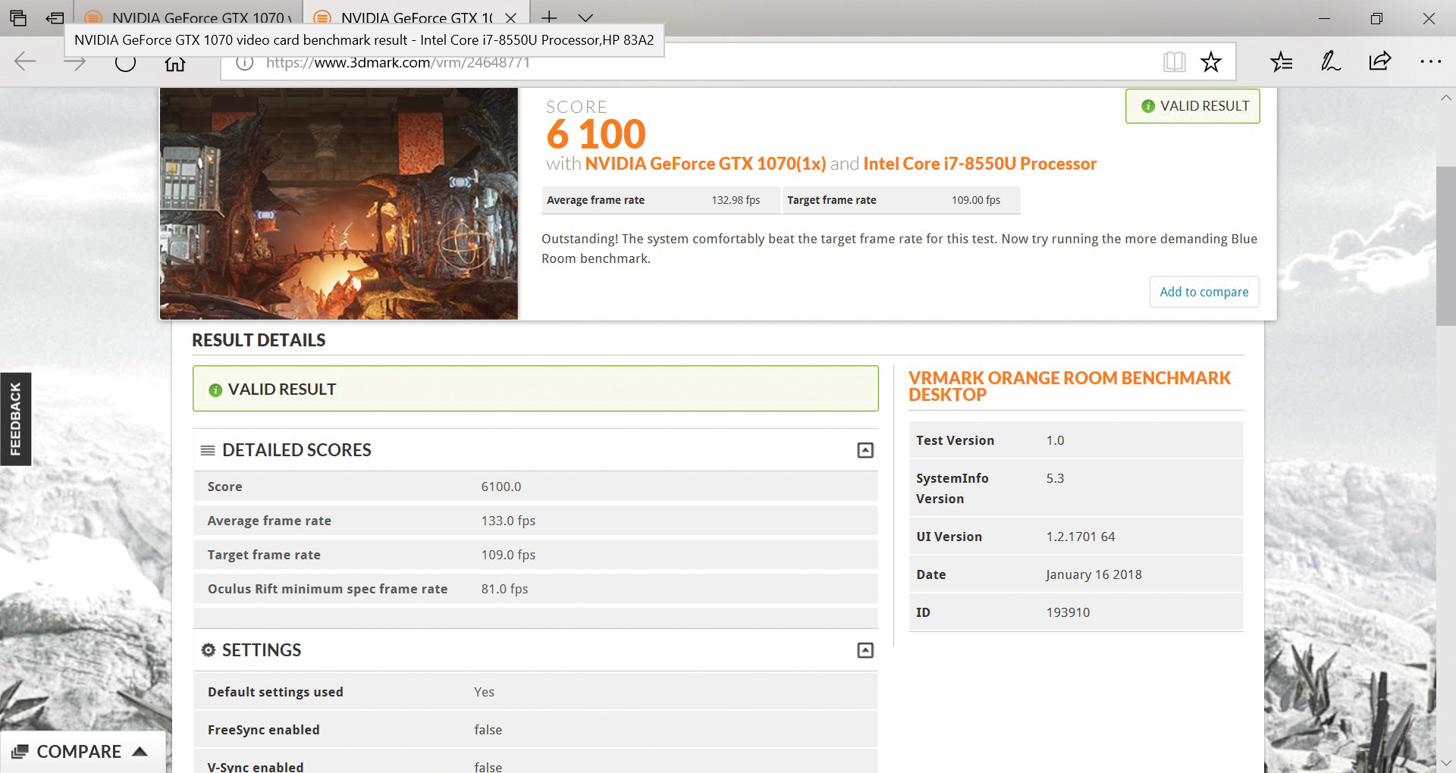Expand the Compare panel at bottom left
The height and width of the screenshot is (773, 1456).
(x=82, y=752)
